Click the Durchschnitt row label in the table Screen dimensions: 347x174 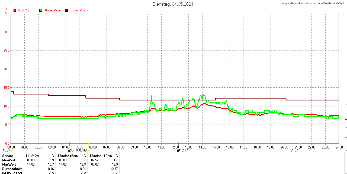12,169
